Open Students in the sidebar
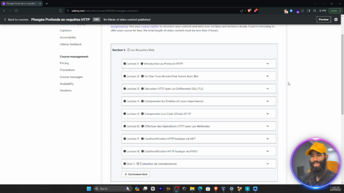Screen dimensions: 344x193 point(66,91)
